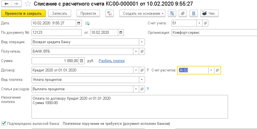Open the document structure (related documents) icon
Screen dimensions: 257x129
click(172, 14)
